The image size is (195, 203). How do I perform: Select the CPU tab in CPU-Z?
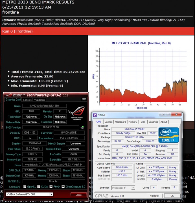coord(98,122)
